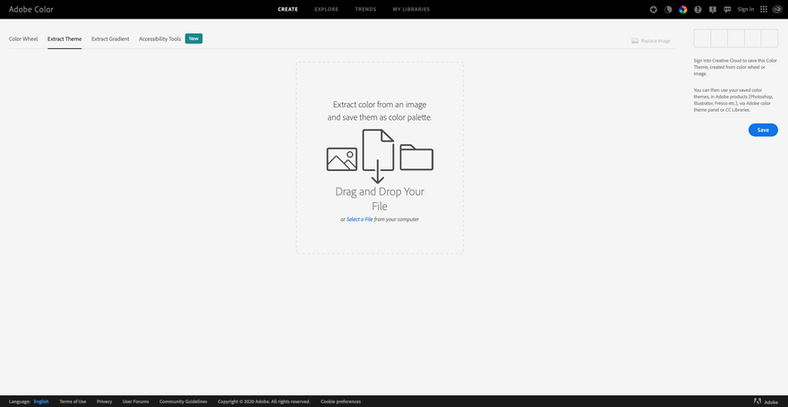Screen dimensions: 788x407
Task: Click 'Sign into Creative Cloud' paragraph
Action: pyautogui.click(x=735, y=67)
